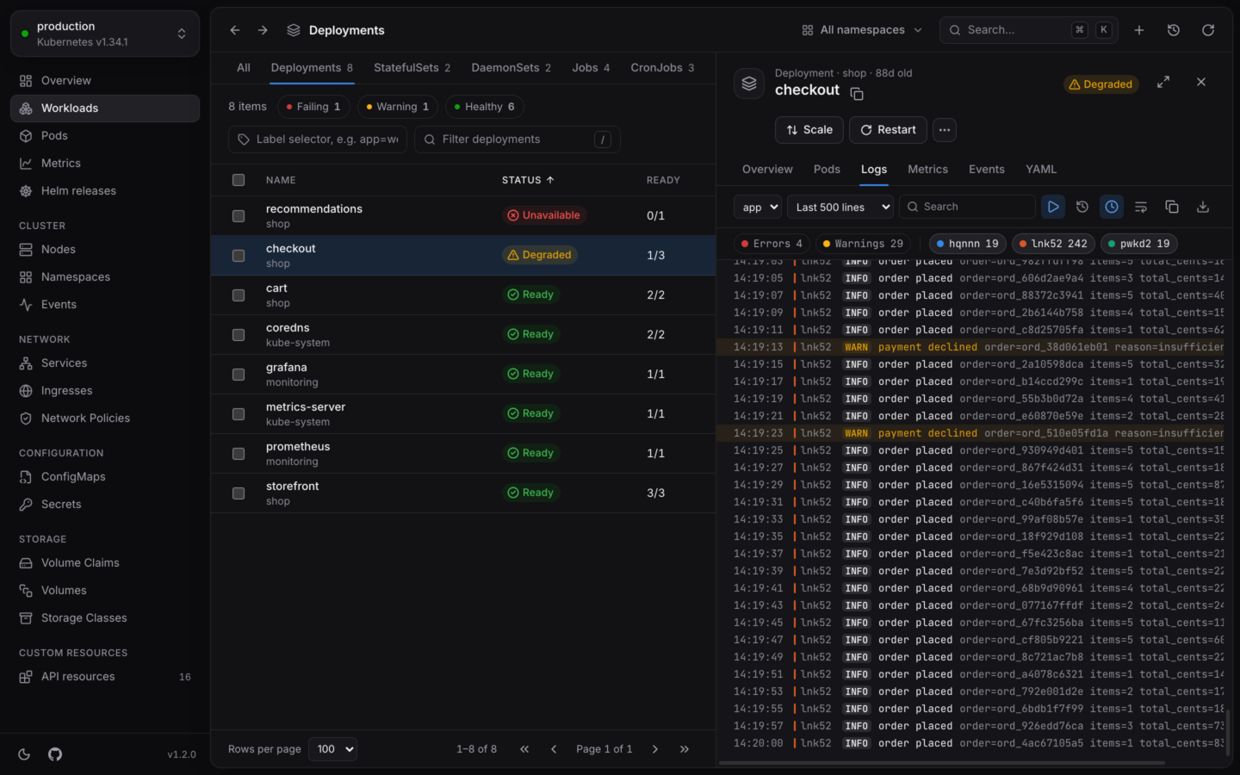
Task: Copy logs with the log toolbar copy icon
Action: tap(1172, 207)
